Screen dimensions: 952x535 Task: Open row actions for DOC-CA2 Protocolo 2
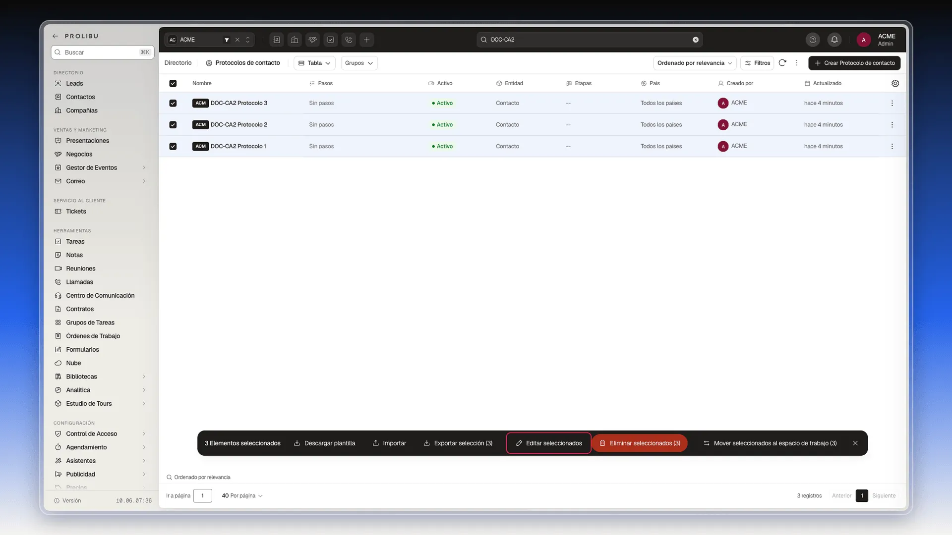892,125
